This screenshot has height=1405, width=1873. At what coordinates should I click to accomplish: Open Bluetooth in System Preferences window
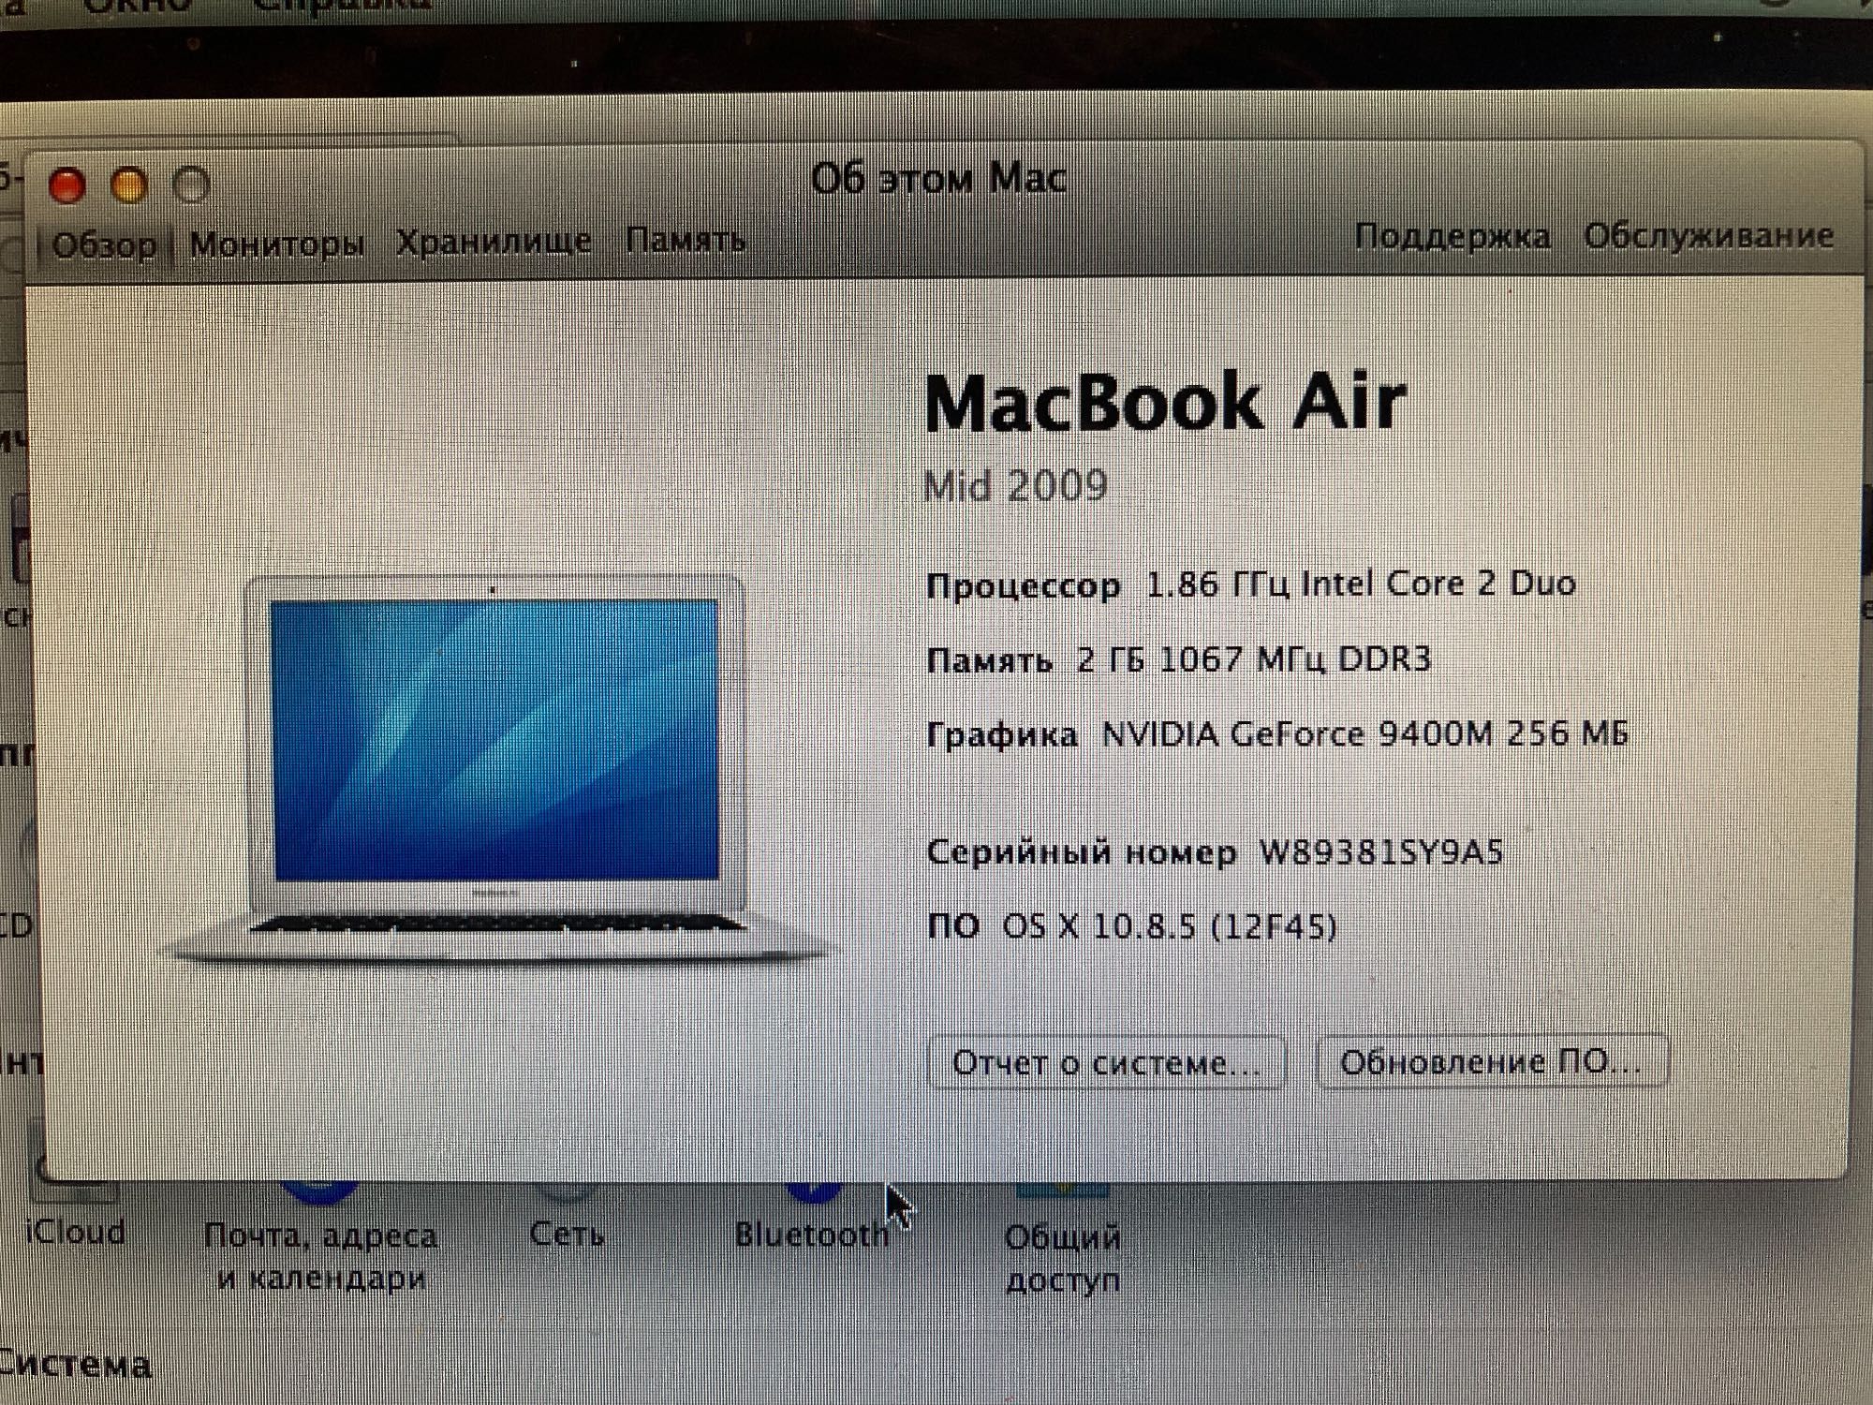[811, 1218]
